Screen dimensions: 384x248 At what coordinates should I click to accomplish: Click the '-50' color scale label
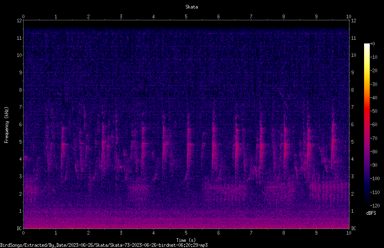[374, 111]
